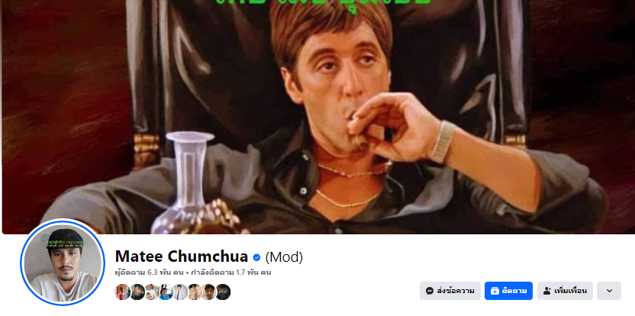Open the first friend avatar with red clothing

click(123, 292)
